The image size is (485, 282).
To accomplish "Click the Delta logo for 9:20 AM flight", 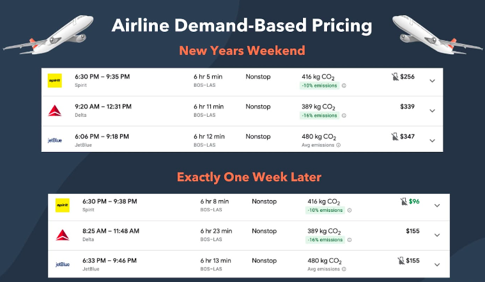I will (x=55, y=110).
